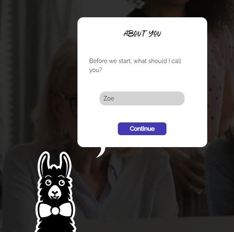Focus the name field containing Zoe
Viewport: 234px width, 232px height.
142,98
